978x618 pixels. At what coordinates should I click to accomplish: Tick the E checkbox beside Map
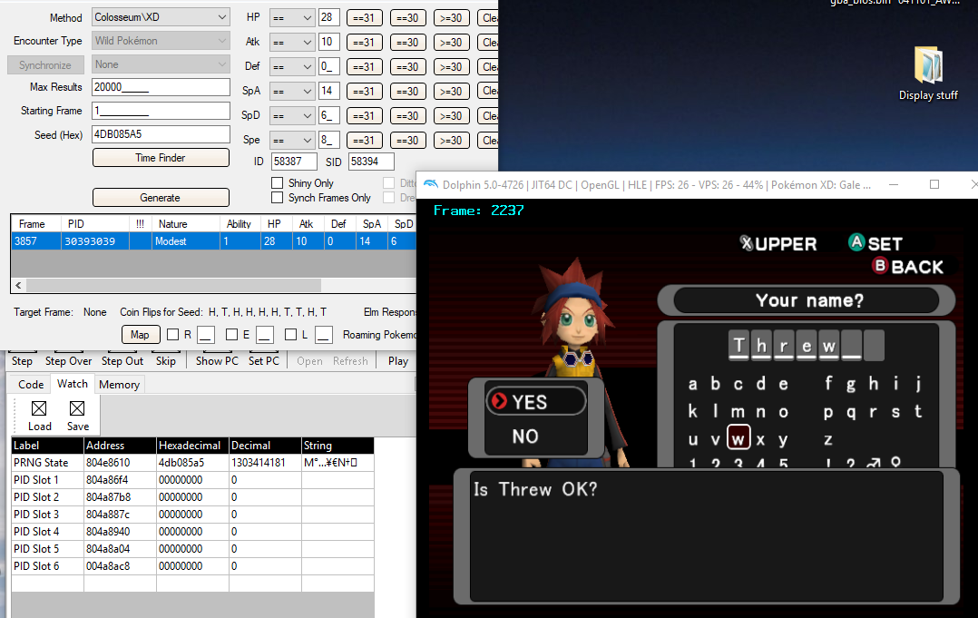pyautogui.click(x=231, y=335)
